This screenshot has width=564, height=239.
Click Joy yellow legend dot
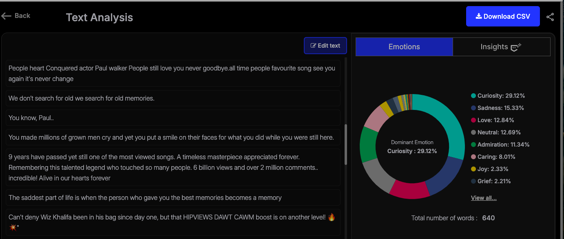[473, 169]
